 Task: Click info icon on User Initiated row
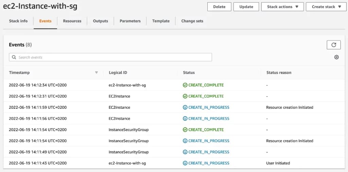tap(185, 163)
